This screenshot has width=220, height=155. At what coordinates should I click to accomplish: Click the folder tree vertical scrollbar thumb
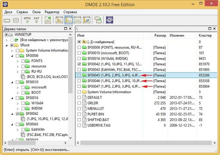coord(71,65)
